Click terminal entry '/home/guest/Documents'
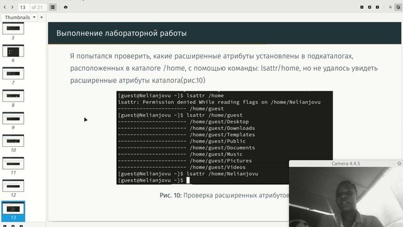 coord(222,148)
